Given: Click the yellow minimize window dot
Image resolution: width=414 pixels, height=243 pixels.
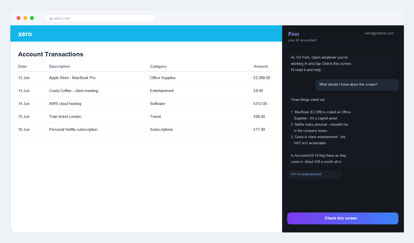Looking at the screenshot, I should [25, 18].
